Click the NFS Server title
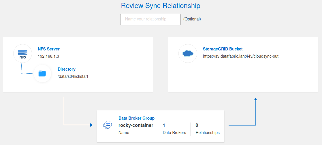The height and width of the screenshot is (145, 322). click(x=49, y=49)
